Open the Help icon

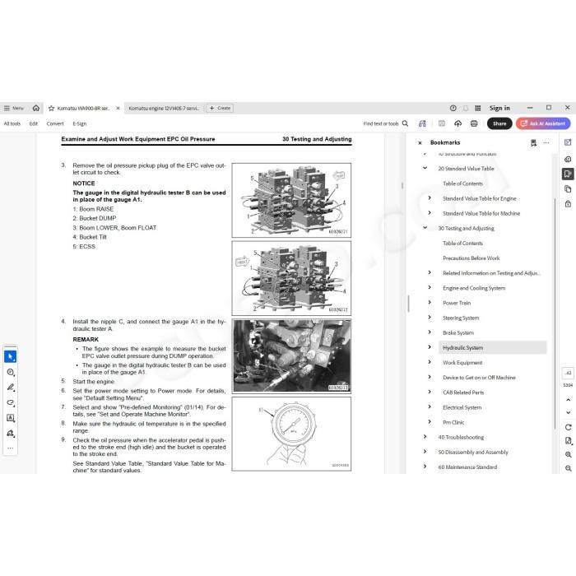pyautogui.click(x=453, y=108)
